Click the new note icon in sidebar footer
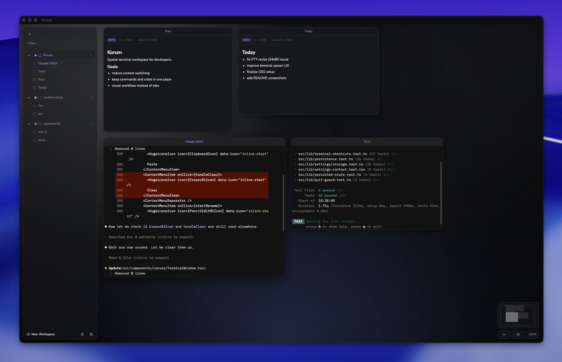Screen dimensions: 562x362 pyautogui.click(x=82, y=334)
